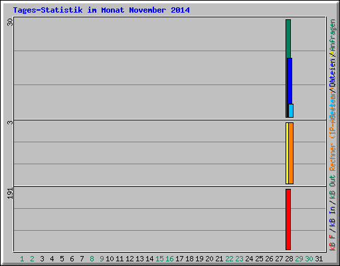Viewport: 340px width, 266px height.
Task: Click day 15 on the x-axis
Action: tap(159, 259)
